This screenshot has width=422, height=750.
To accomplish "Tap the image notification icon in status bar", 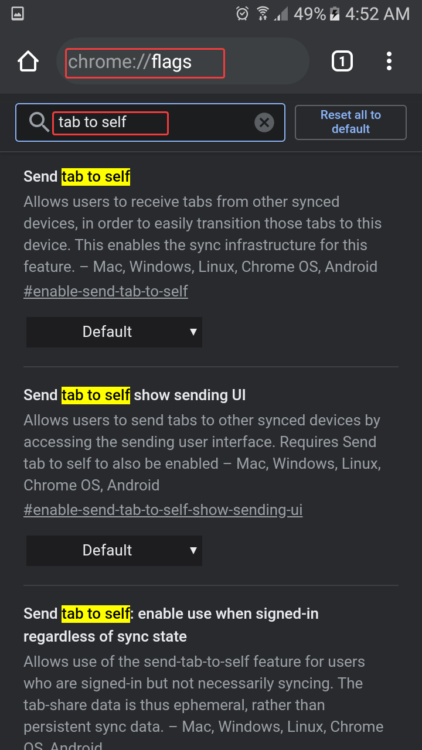I will [18, 14].
